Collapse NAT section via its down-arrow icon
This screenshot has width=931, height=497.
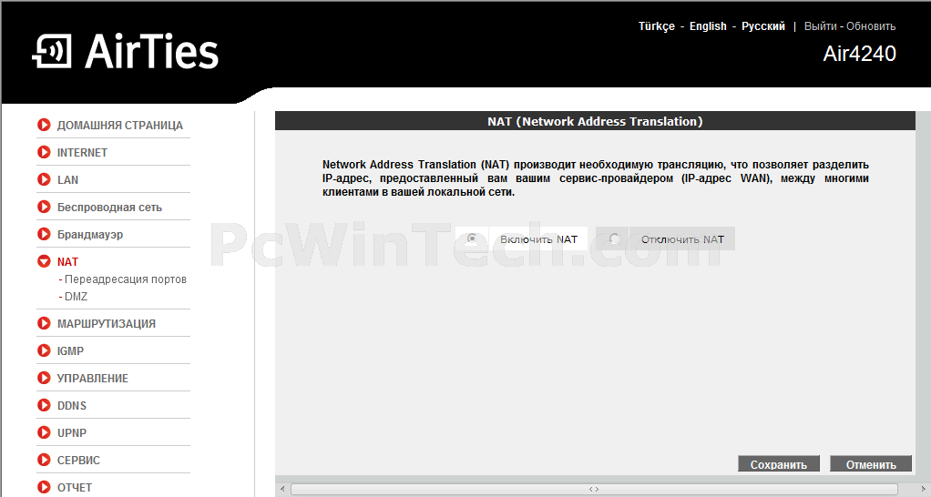(44, 261)
